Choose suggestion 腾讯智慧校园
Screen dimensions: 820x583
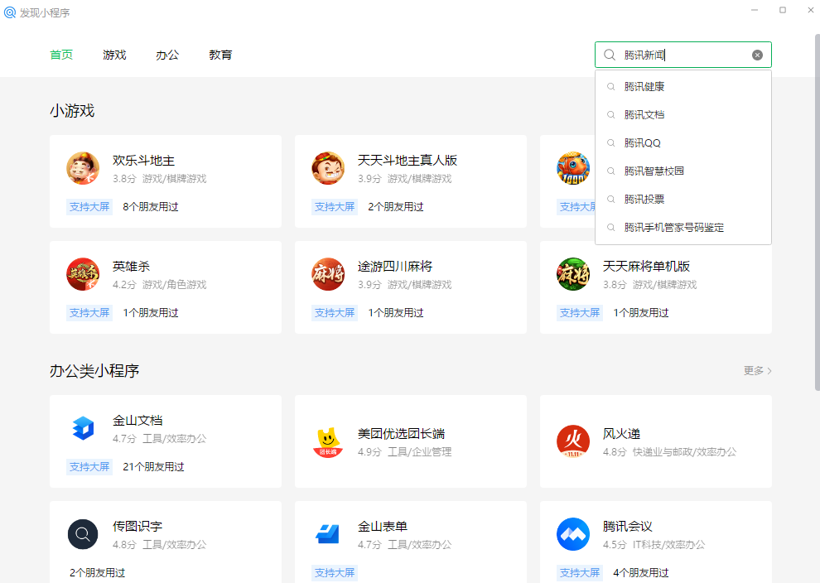[683, 171]
